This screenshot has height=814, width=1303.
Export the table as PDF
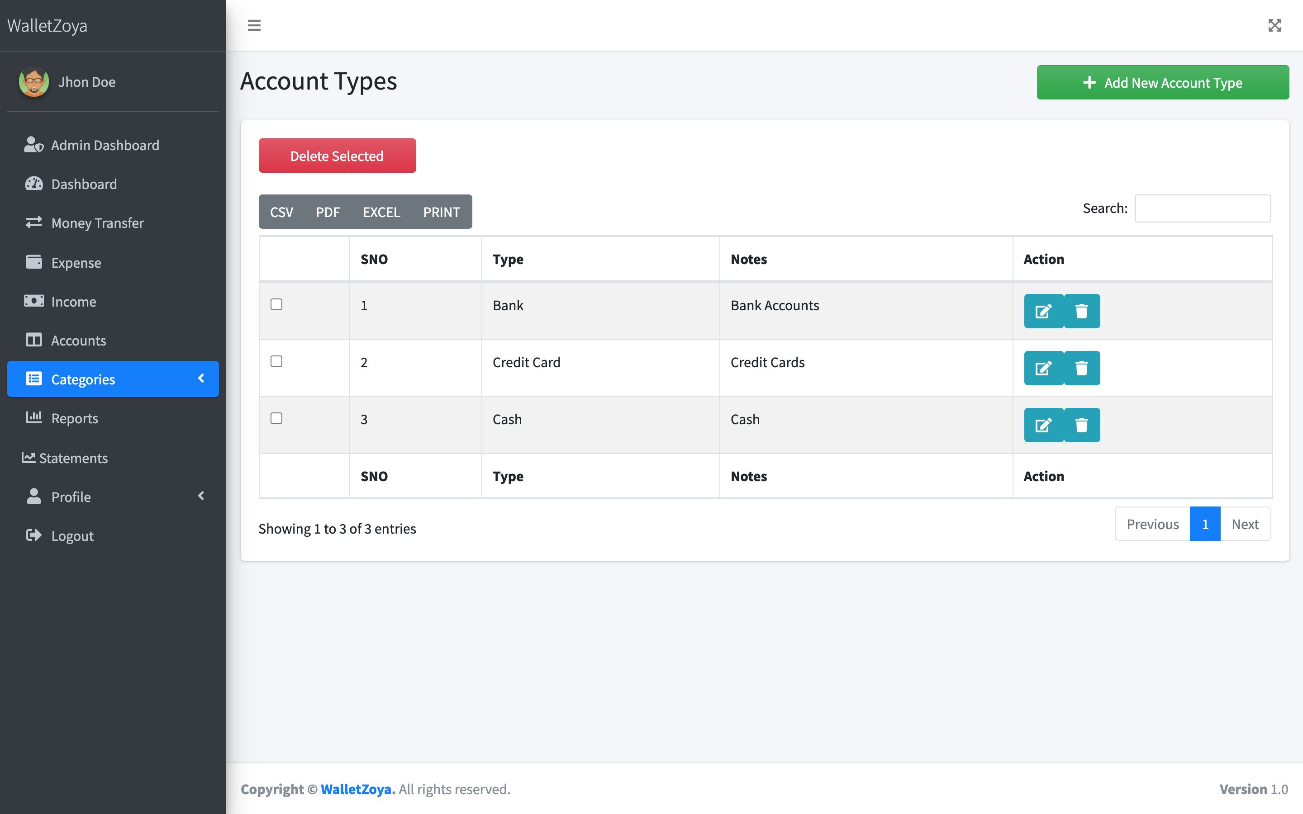tap(328, 212)
